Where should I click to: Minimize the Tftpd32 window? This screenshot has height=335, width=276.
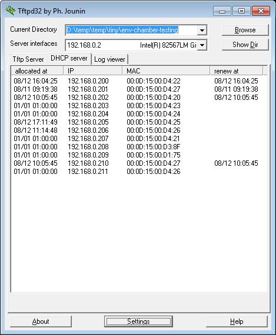point(222,11)
